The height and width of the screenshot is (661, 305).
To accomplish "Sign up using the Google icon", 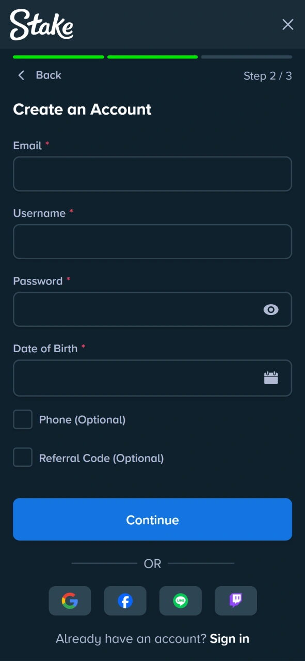I will pyautogui.click(x=70, y=601).
